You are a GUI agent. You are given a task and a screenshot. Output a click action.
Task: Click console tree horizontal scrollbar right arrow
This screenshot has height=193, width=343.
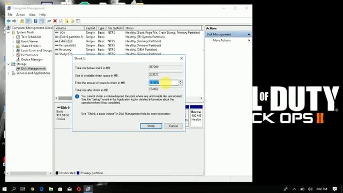tap(50, 173)
